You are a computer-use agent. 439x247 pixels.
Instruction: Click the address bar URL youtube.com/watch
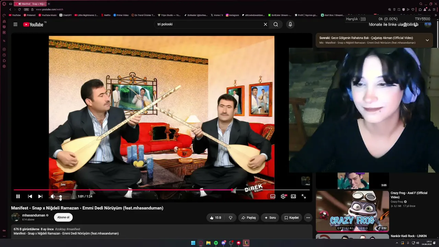click(x=49, y=10)
